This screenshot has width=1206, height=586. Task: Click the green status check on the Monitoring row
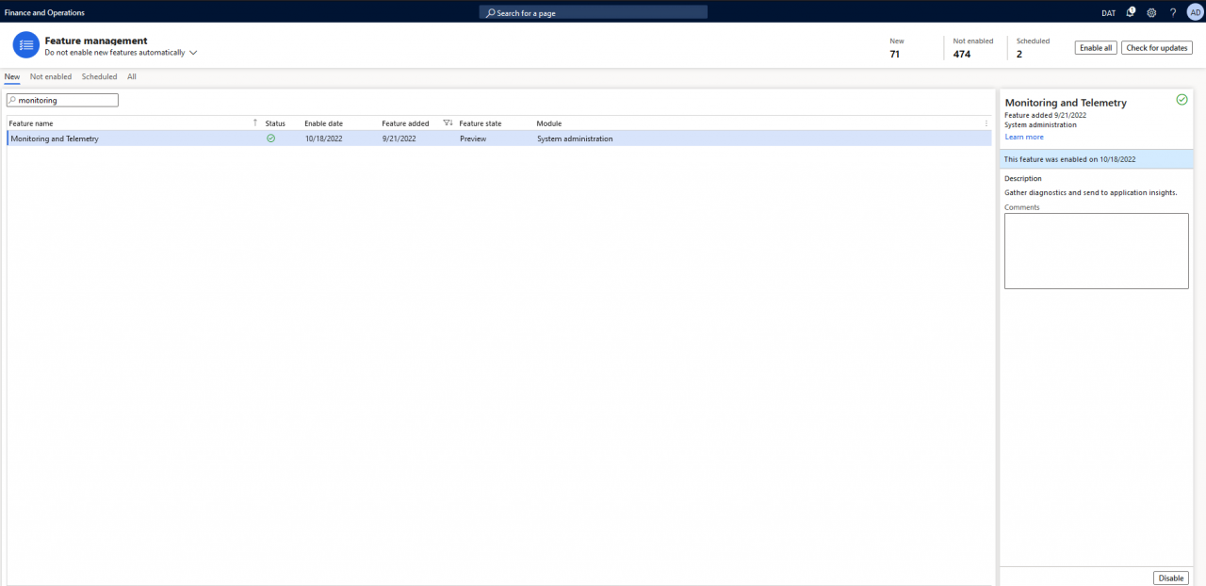click(x=270, y=138)
